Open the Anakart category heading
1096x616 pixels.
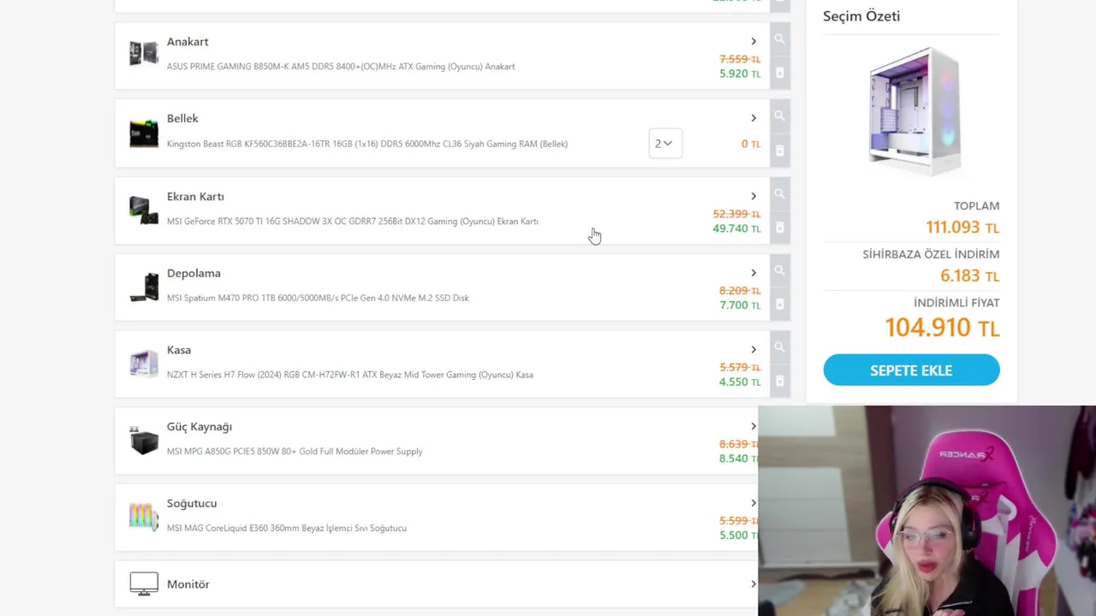pos(188,41)
